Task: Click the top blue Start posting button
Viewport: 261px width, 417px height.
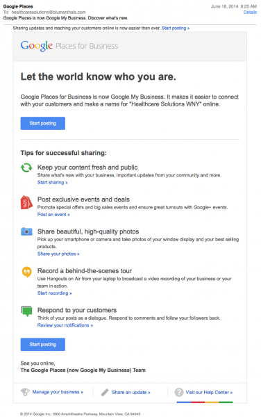Action: point(43,124)
